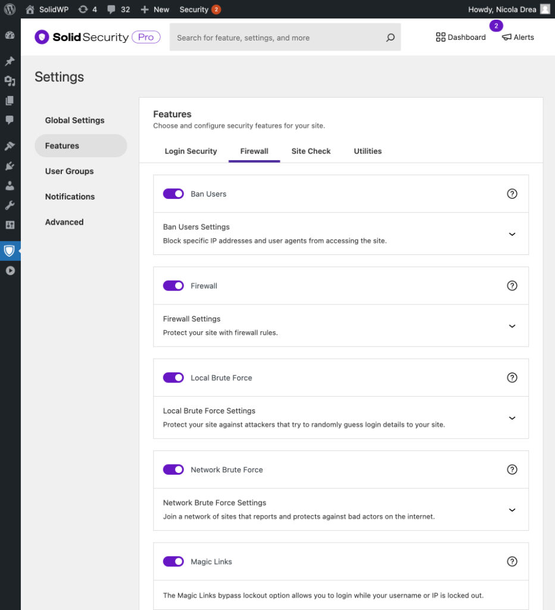
Task: Open the Site Check tab
Action: (x=311, y=151)
